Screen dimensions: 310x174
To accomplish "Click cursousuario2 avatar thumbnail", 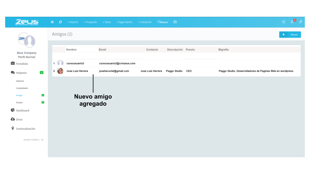I will click(x=60, y=63).
